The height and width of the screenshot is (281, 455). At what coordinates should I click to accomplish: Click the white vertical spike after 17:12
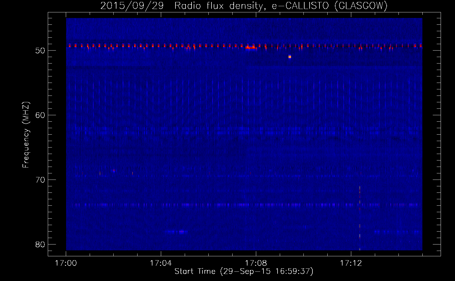coord(360,218)
